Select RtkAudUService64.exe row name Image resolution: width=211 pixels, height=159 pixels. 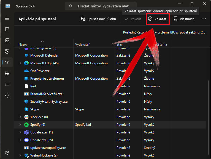[x=47, y=94]
